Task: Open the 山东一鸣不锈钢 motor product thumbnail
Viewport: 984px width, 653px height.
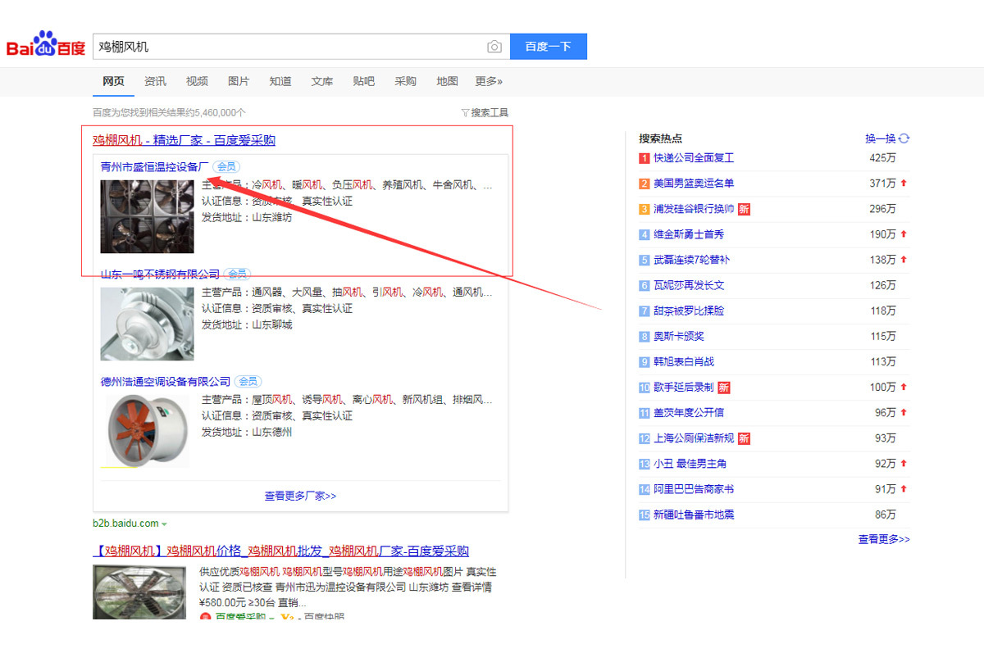Action: (148, 324)
